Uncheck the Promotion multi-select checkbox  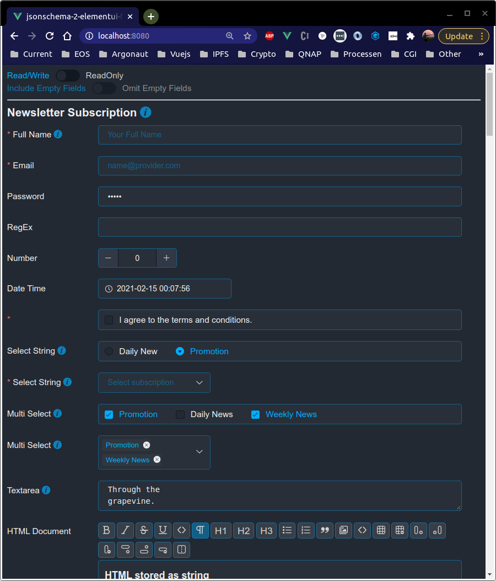point(109,414)
